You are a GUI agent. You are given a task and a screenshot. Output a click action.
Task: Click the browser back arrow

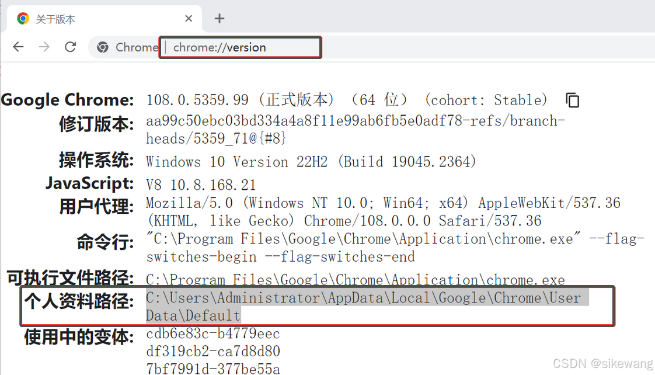(18, 47)
